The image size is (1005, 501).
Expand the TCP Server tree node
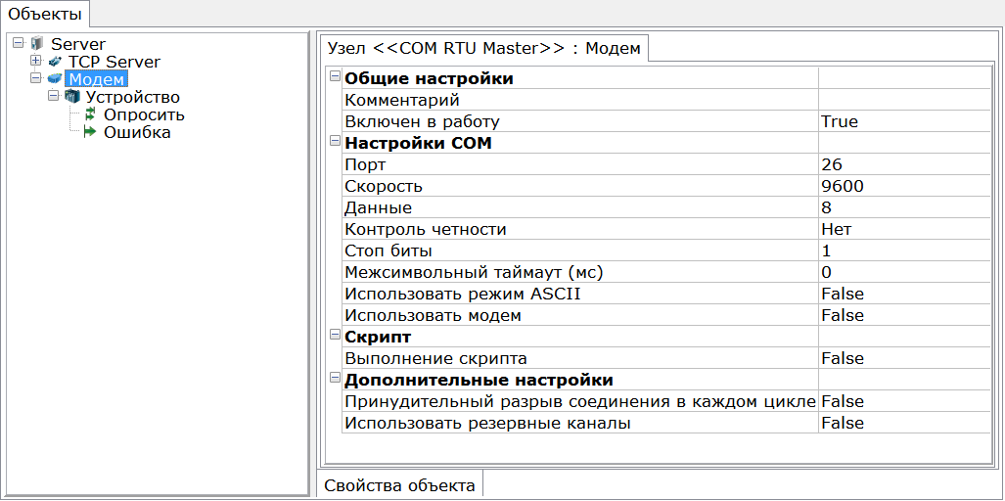[x=36, y=61]
